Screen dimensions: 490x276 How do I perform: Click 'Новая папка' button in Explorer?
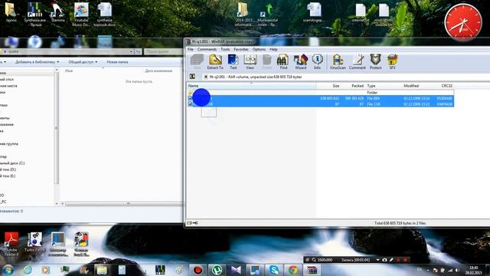pyautogui.click(x=117, y=62)
